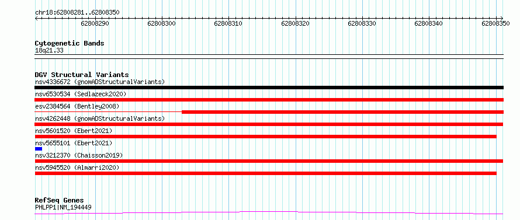520x220 pixels.
Task: Click the thick red bar of esv2384564
Action: click(342, 112)
